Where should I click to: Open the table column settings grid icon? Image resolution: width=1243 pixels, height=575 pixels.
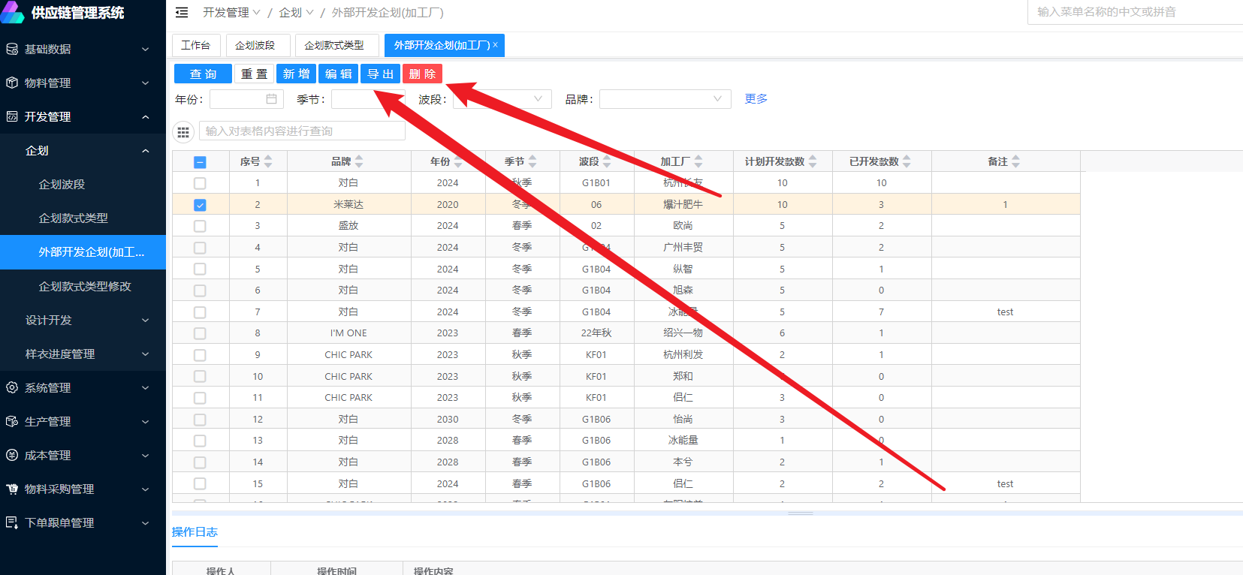point(183,132)
